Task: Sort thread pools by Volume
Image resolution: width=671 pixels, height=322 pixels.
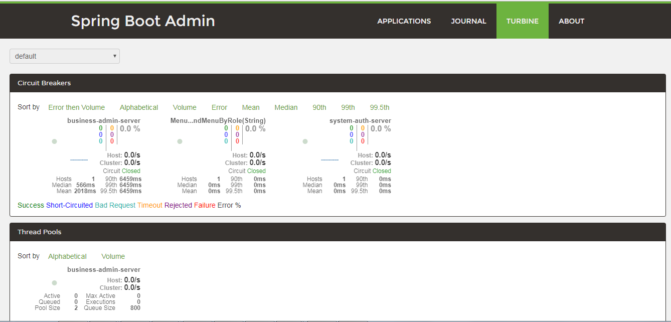Action: [113, 256]
